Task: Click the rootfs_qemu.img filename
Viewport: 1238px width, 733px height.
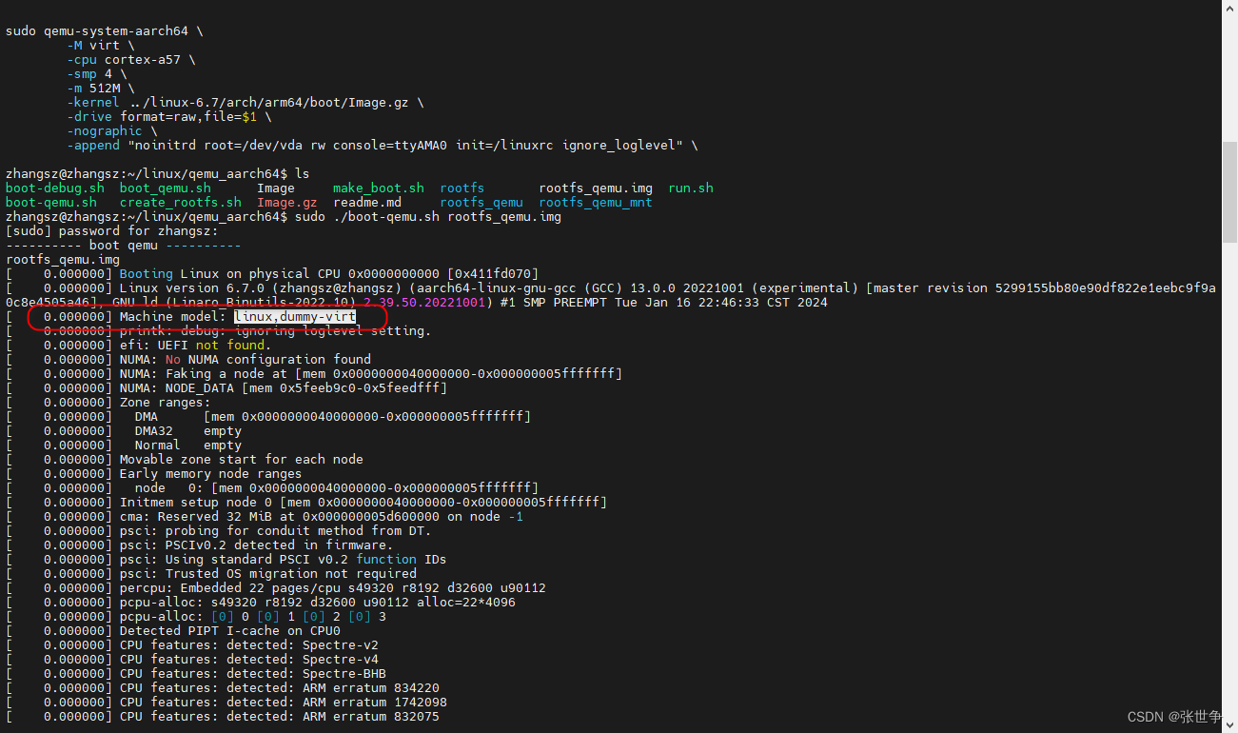Action: coord(596,188)
